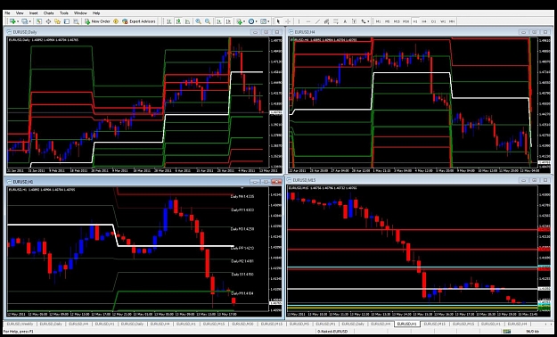Select the Trendline drawing tool

(x=317, y=21)
